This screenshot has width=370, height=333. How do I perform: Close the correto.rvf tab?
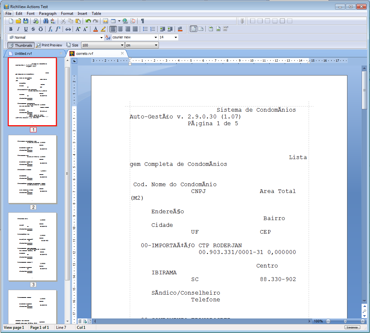click(122, 53)
